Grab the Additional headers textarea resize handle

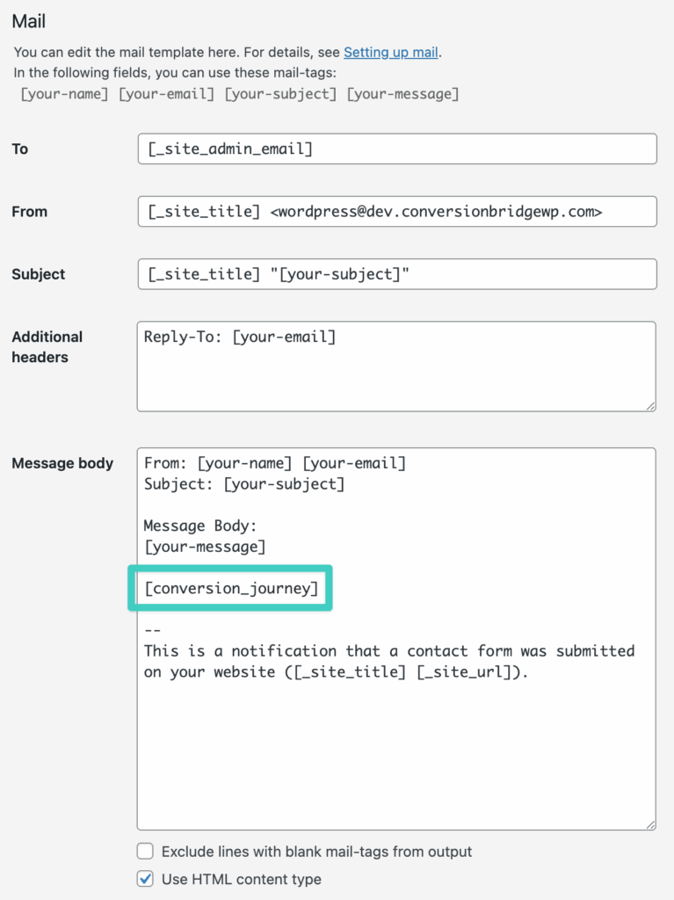649,405
